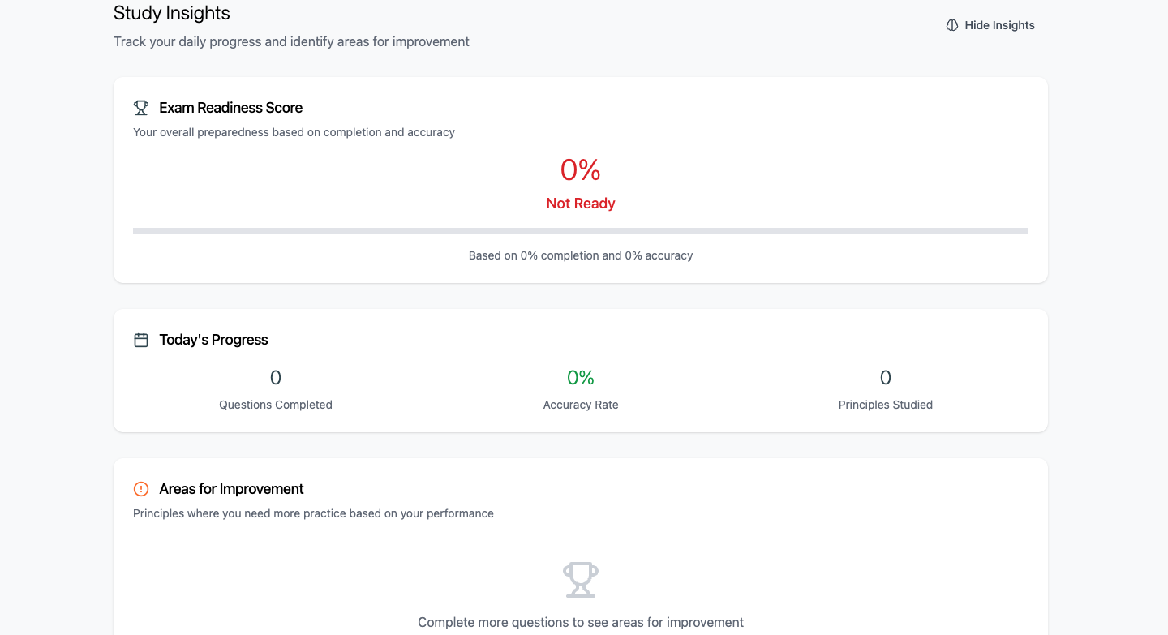Viewport: 1168px width, 635px height.
Task: Click the green 0% accuracy value
Action: pos(581,378)
